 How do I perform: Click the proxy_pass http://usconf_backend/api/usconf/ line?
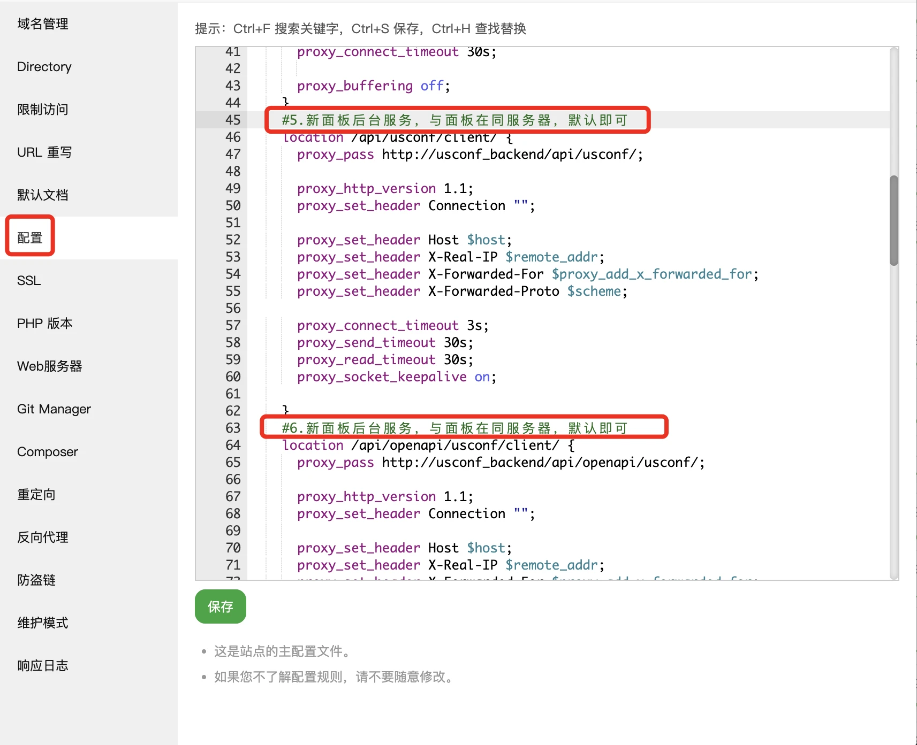(470, 154)
